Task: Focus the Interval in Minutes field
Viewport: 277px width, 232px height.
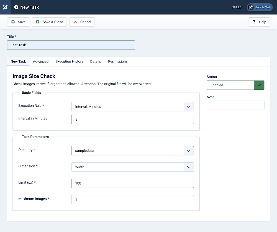Action: 132,119
